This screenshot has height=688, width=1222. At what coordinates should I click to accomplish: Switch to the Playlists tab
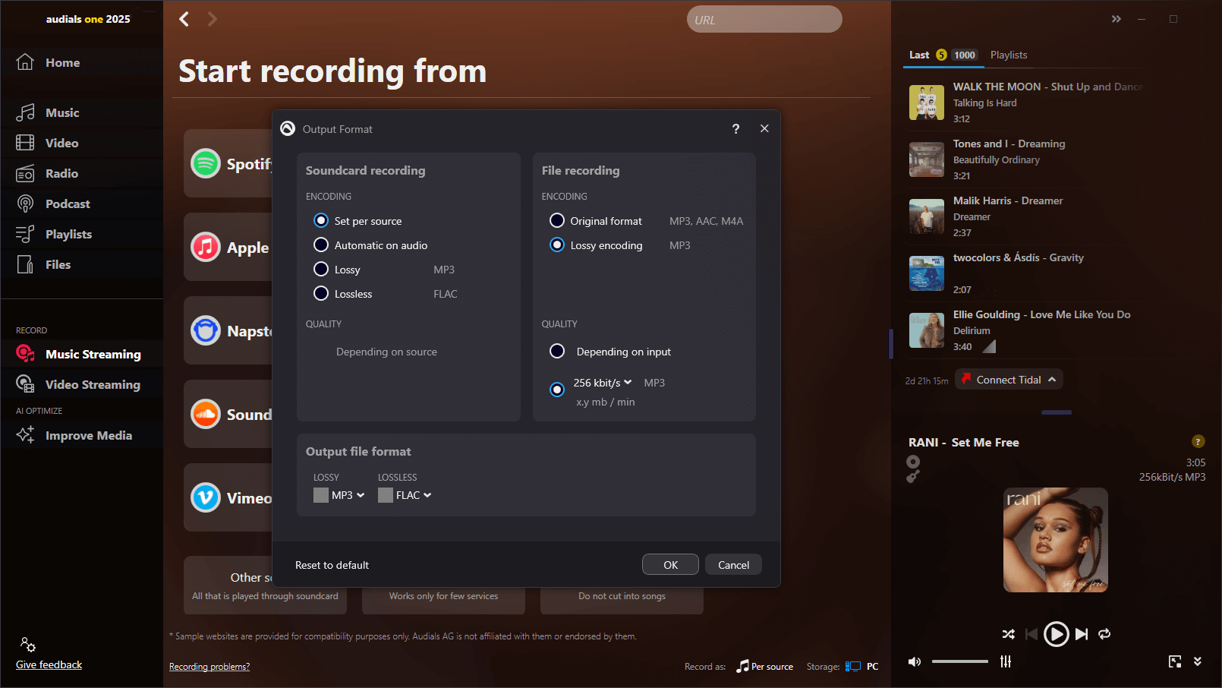(x=1009, y=55)
